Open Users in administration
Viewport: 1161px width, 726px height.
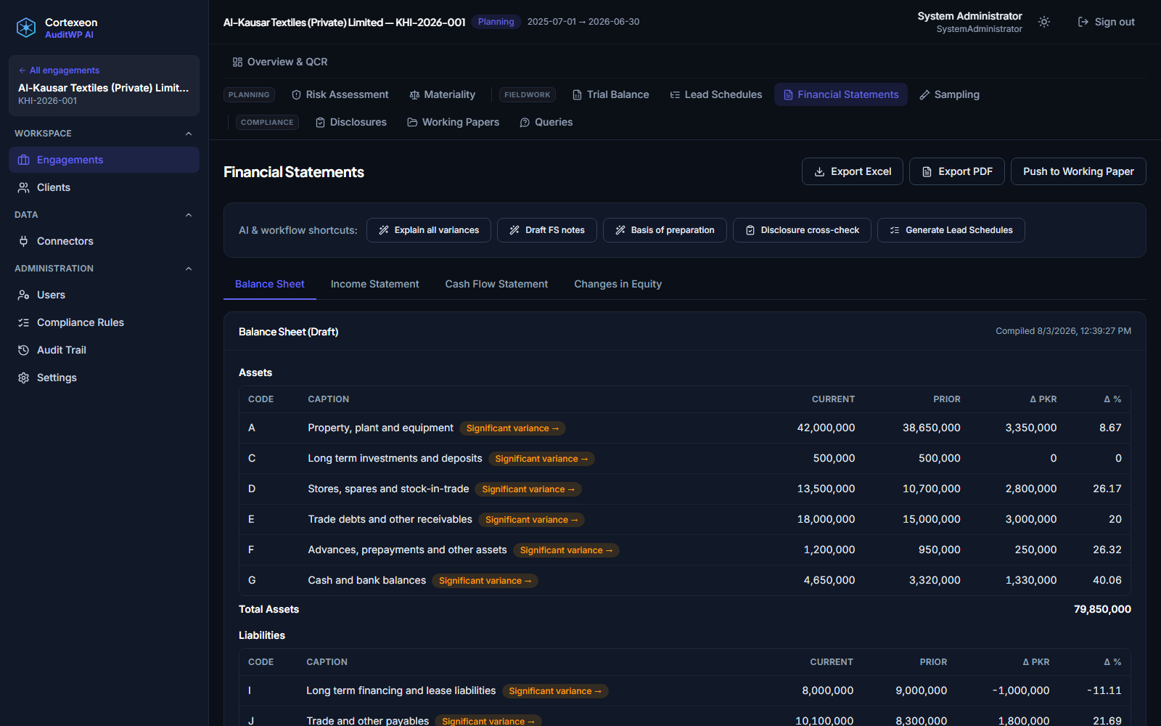point(104,295)
